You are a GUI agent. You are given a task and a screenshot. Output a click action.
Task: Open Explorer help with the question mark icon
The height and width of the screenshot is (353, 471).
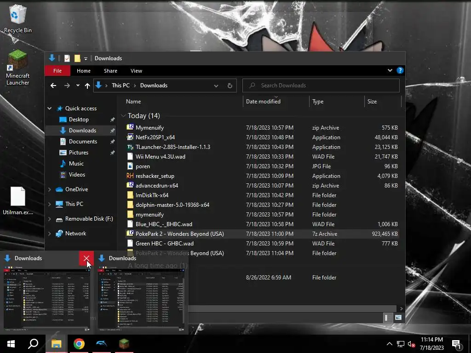point(400,70)
